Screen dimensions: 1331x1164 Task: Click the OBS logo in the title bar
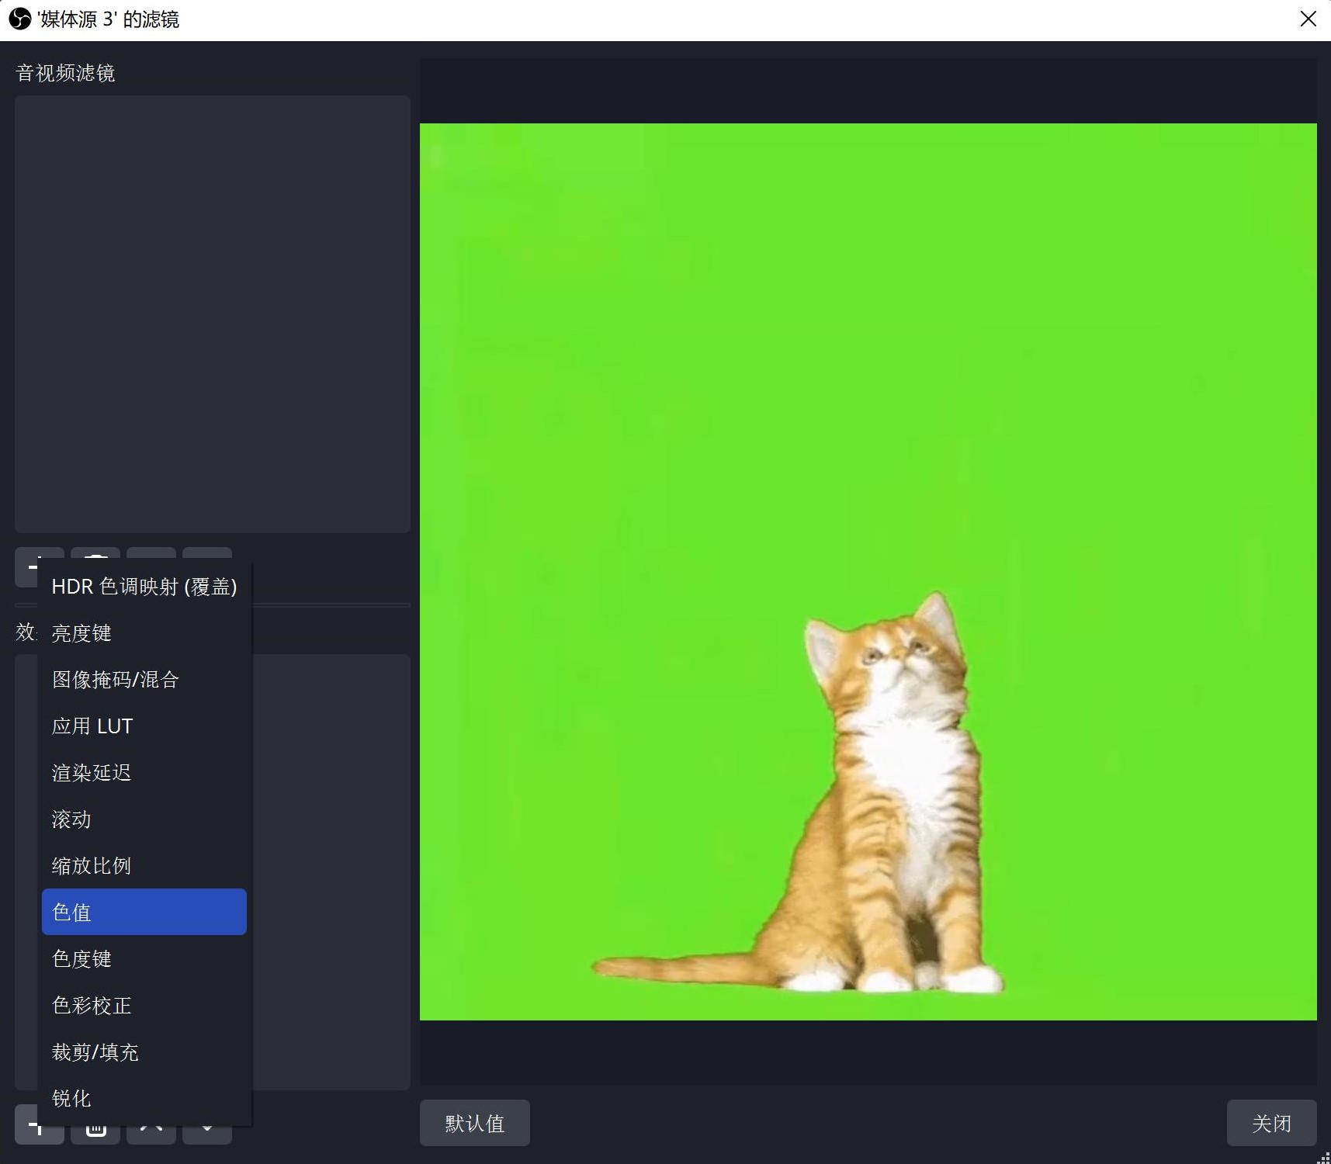pyautogui.click(x=20, y=19)
